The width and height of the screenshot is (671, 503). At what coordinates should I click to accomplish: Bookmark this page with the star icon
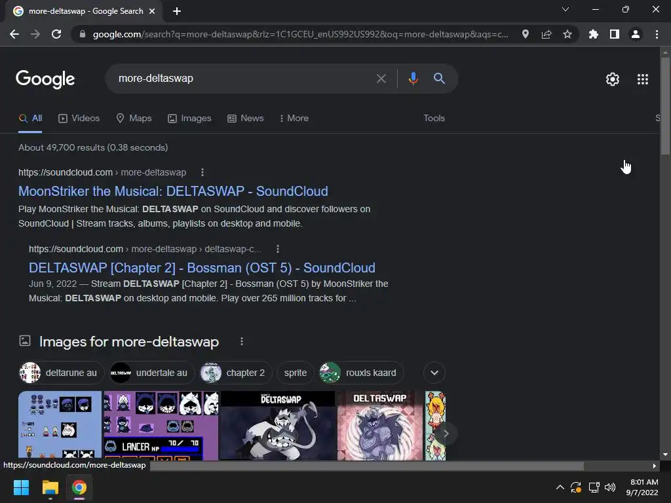(567, 34)
